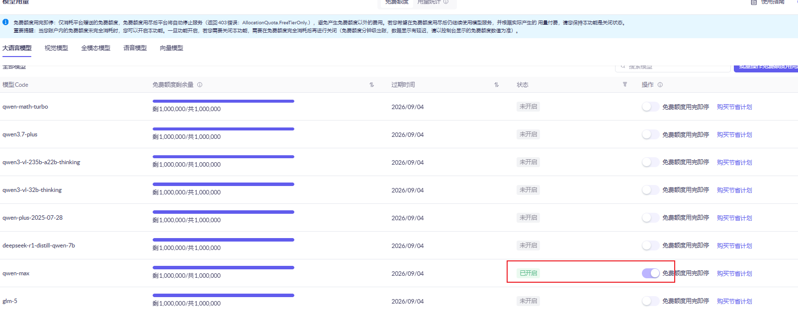Click the 状态 column header
Viewport: 798px width, 310px height.
pos(523,85)
